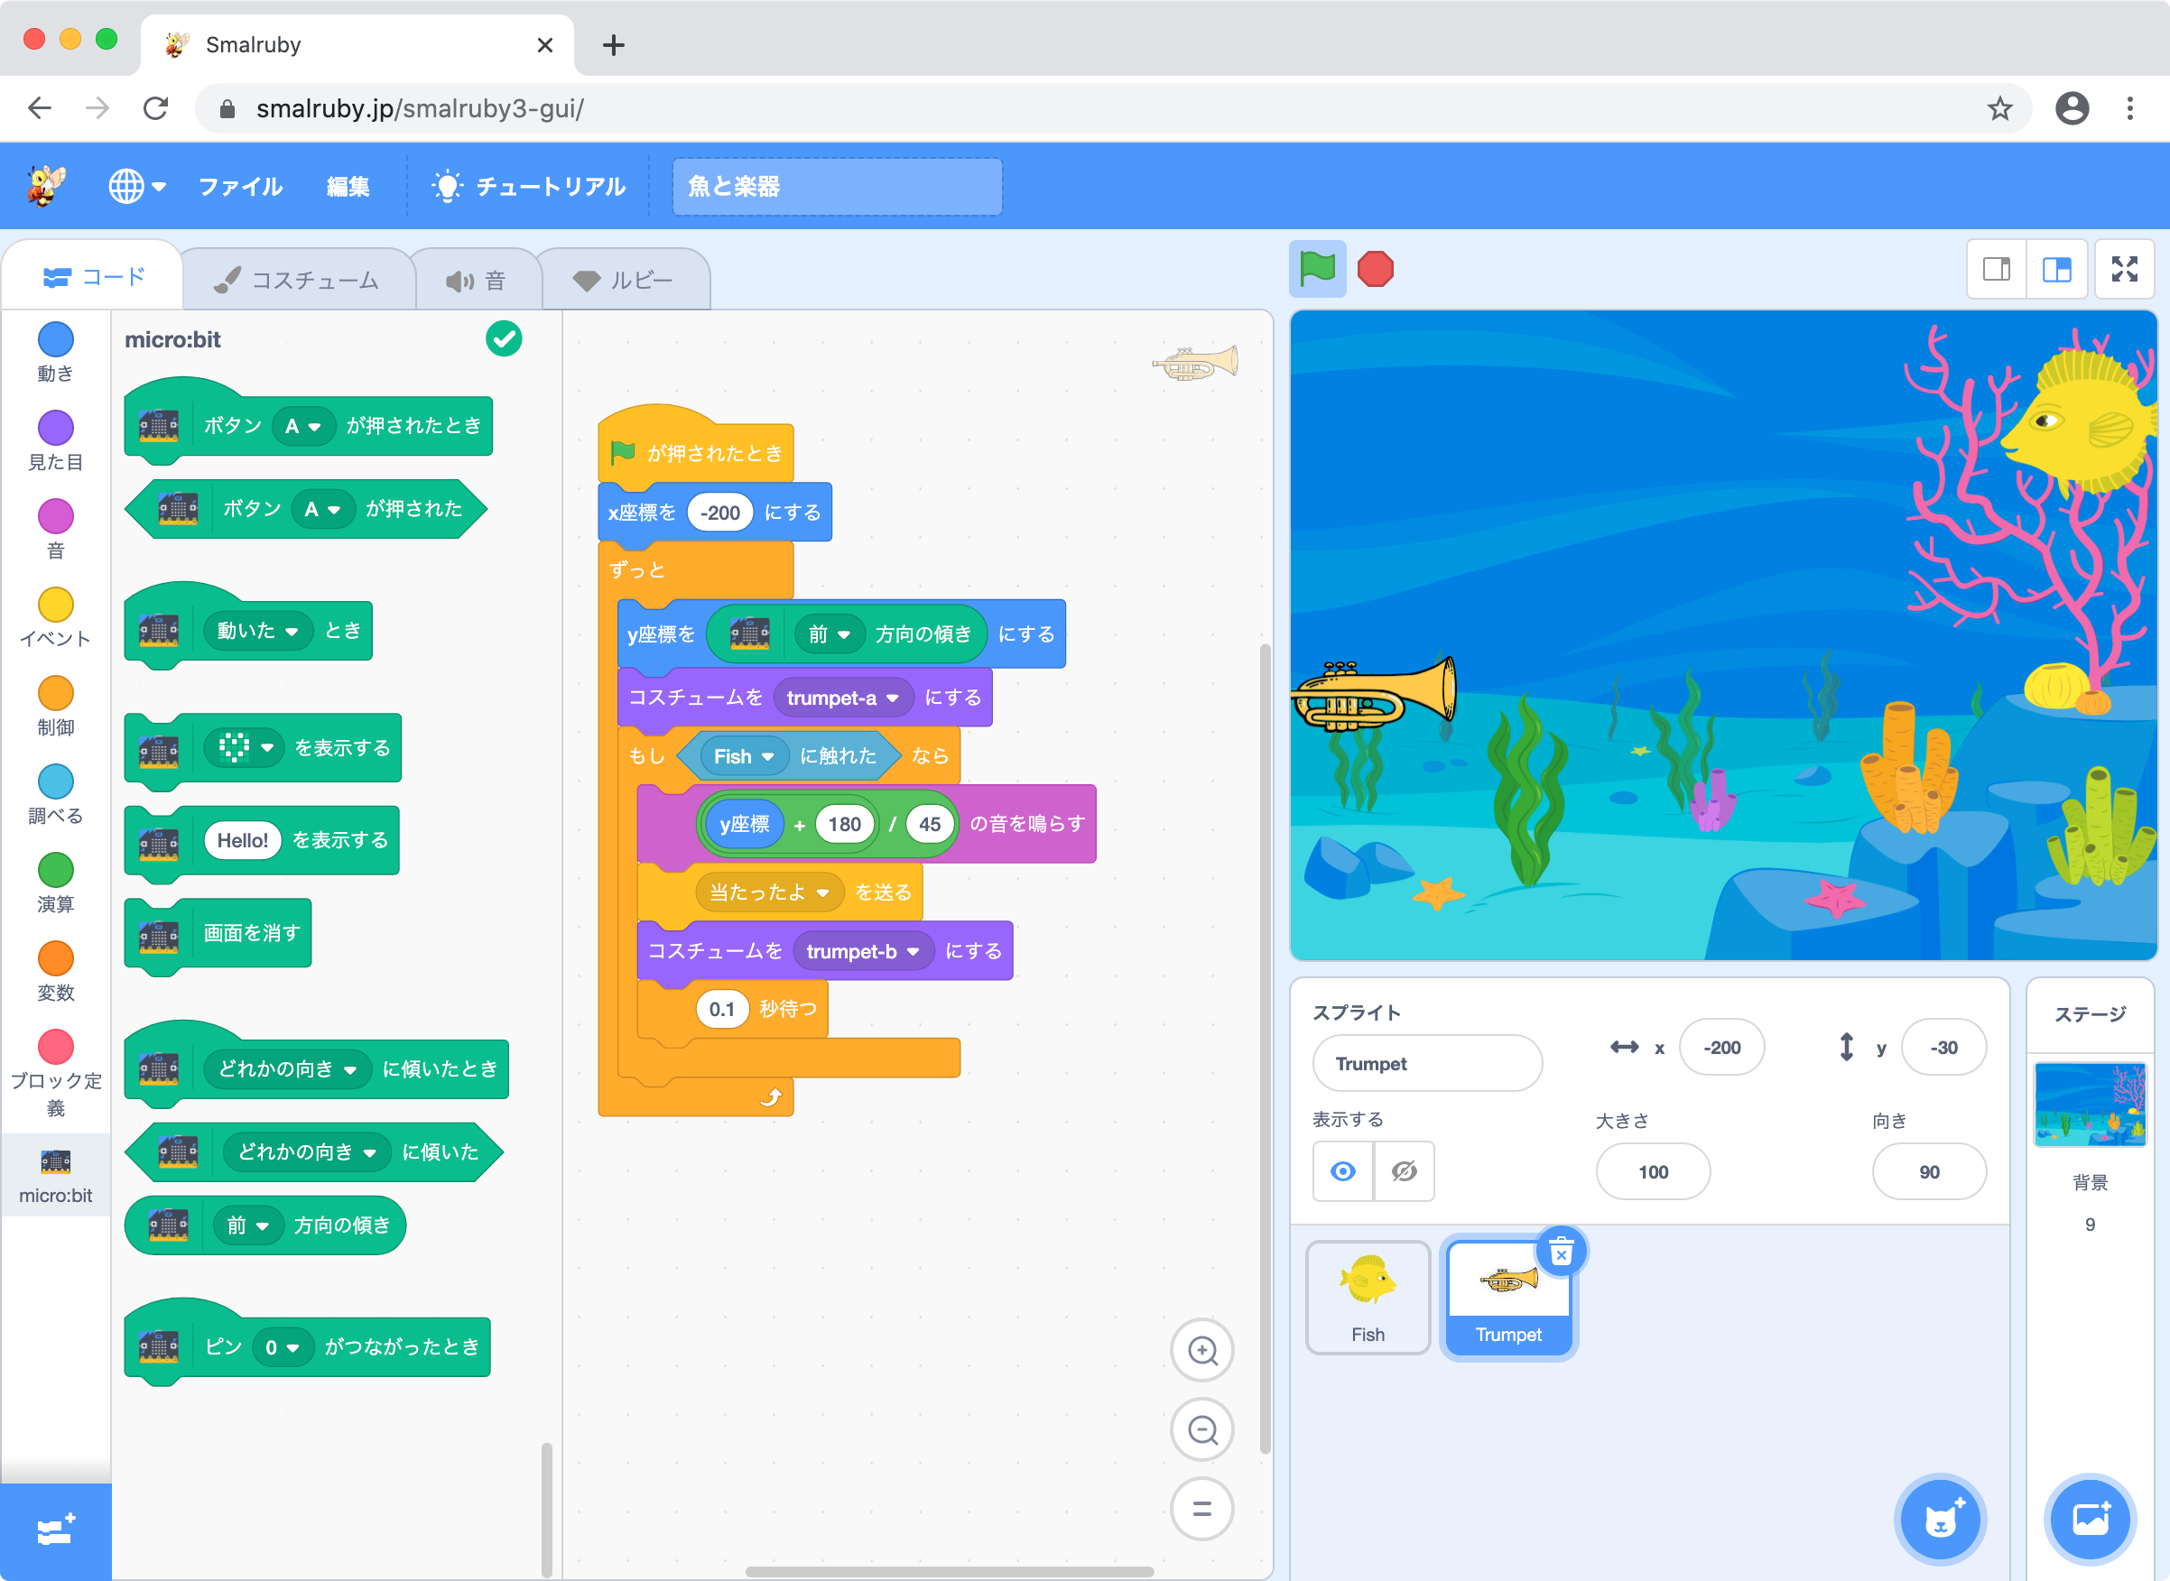Open どれかの向き dropdown in に傾いたとき block

pos(288,1069)
